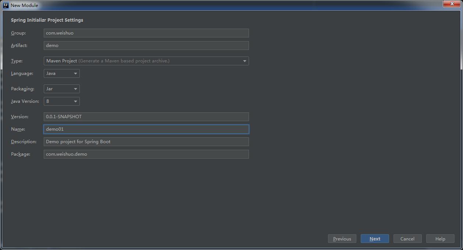Viewport: 463px width, 250px height.
Task: Focus the Group field com.weishuo
Action: [146, 33]
